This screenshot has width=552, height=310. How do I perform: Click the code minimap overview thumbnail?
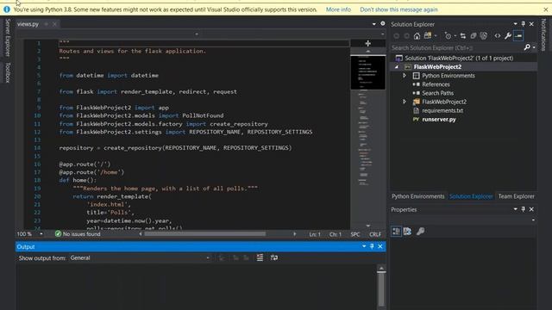(x=368, y=72)
